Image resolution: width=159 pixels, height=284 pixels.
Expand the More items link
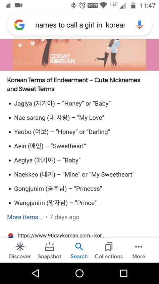[x=25, y=217]
